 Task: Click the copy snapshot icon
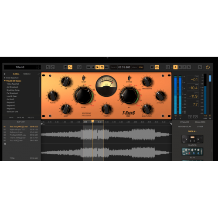(x=168, y=67)
